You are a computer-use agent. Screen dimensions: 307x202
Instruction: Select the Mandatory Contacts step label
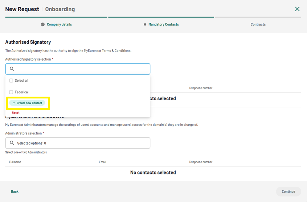[163, 24]
